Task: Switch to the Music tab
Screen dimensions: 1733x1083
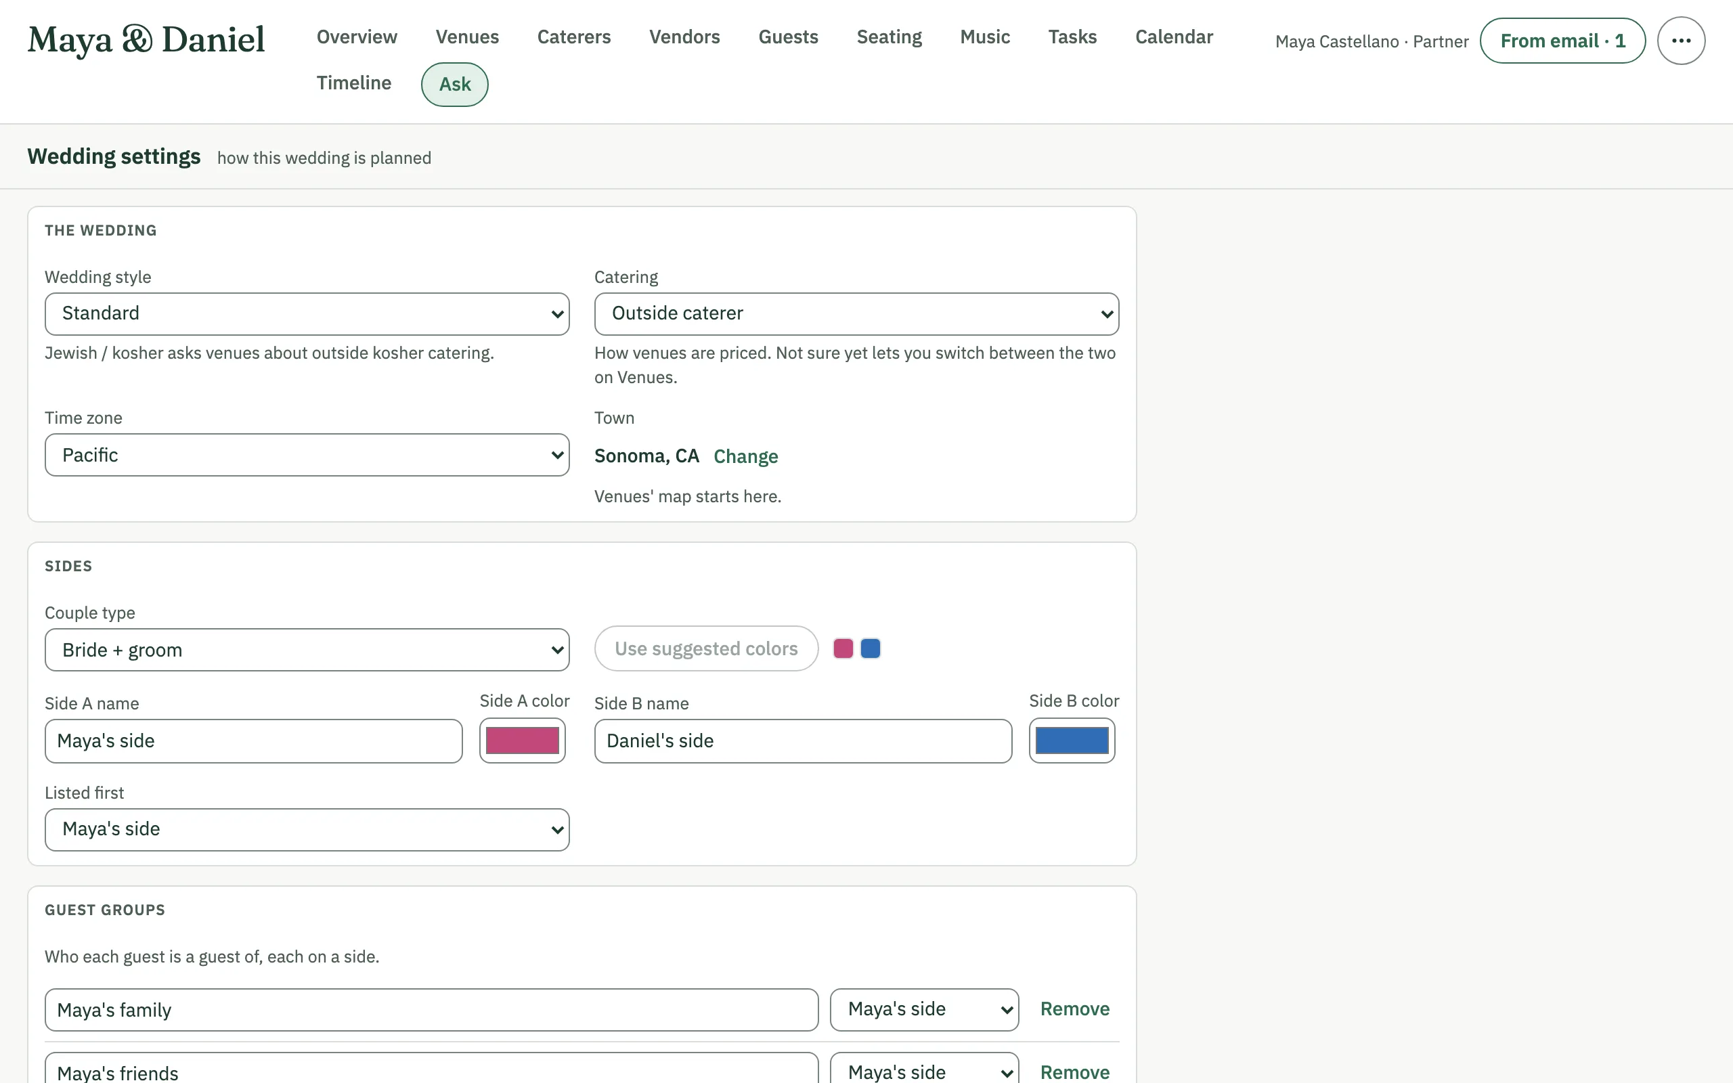Action: 985,37
